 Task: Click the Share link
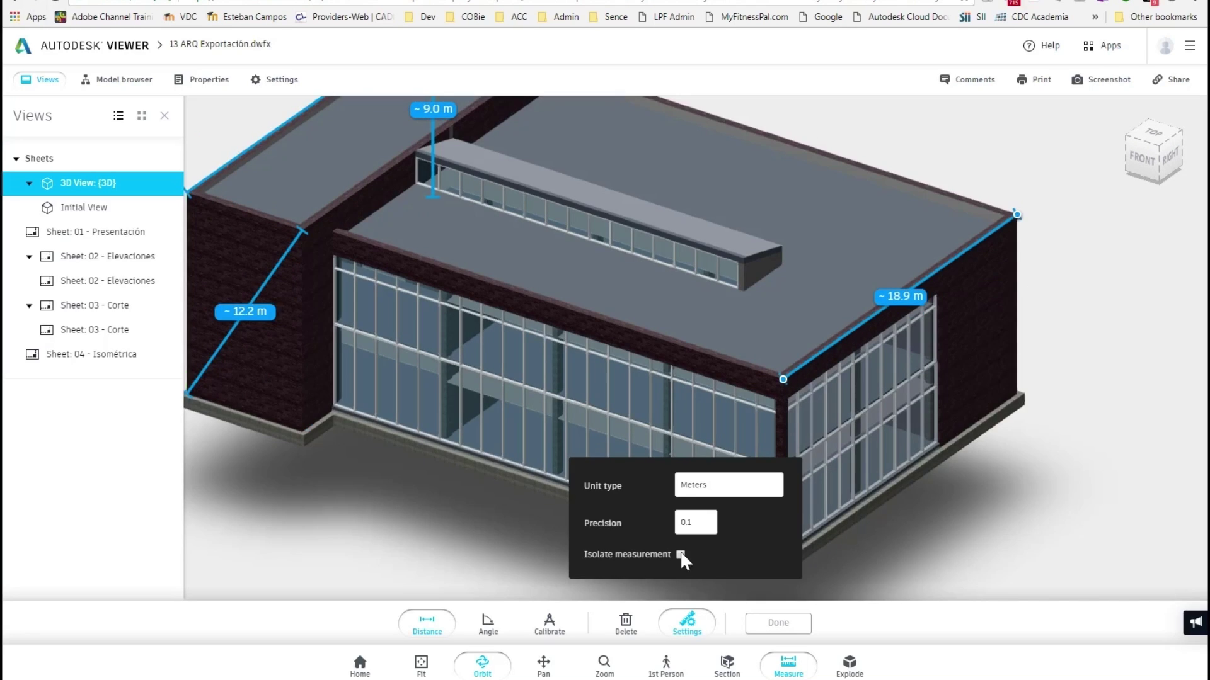tap(1171, 80)
